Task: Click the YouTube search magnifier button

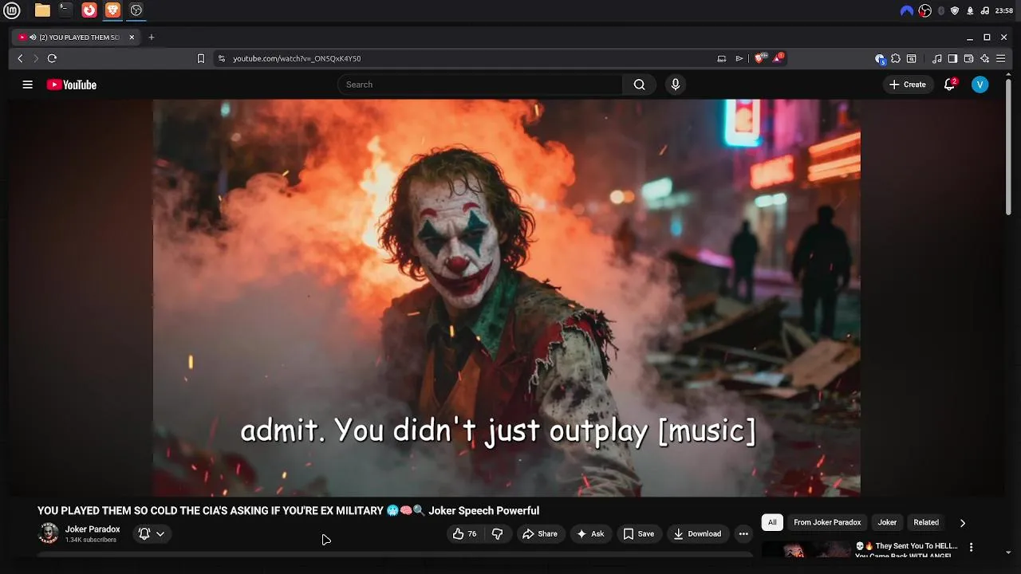Action: (x=639, y=85)
